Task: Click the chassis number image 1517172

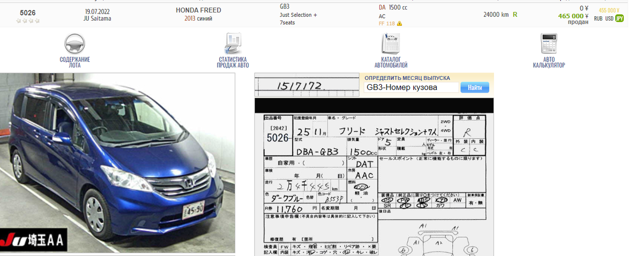Action: point(307,84)
